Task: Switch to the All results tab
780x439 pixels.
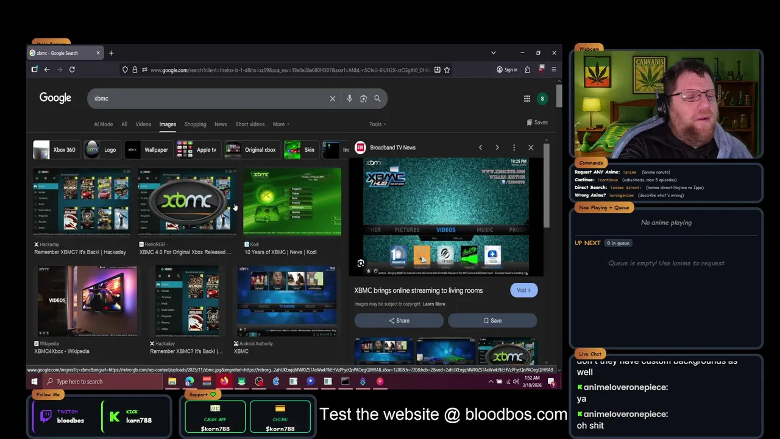Action: point(124,124)
